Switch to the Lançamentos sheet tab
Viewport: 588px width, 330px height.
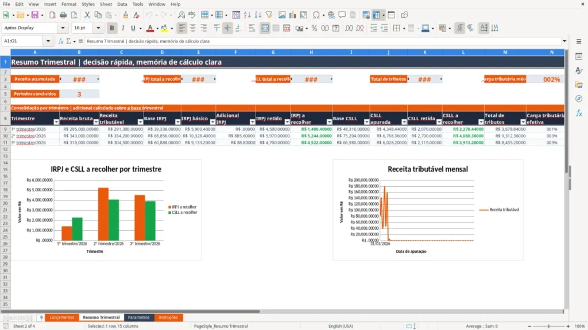(62, 317)
